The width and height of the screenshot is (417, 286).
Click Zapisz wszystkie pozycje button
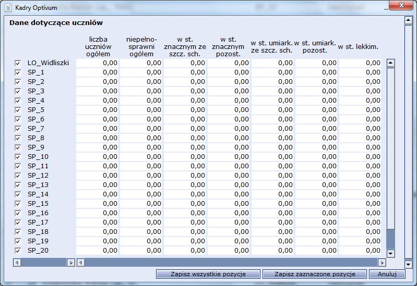(208, 274)
